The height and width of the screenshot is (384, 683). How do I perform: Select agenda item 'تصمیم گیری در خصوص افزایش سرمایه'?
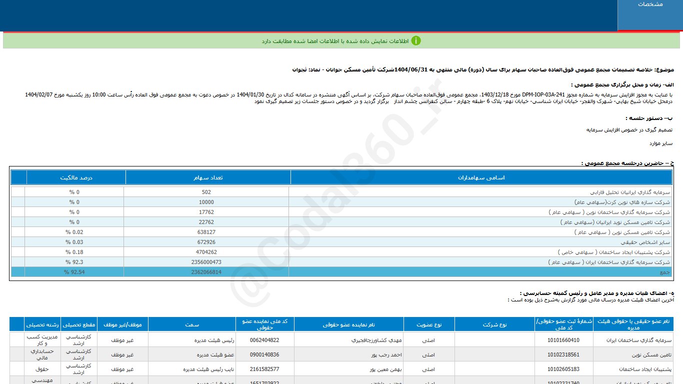630,129
